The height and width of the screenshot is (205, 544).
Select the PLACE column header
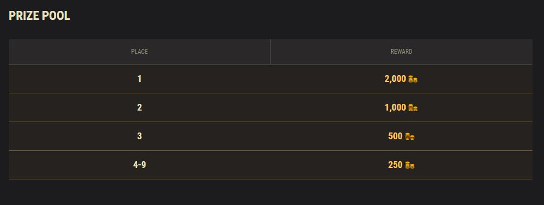coord(139,52)
